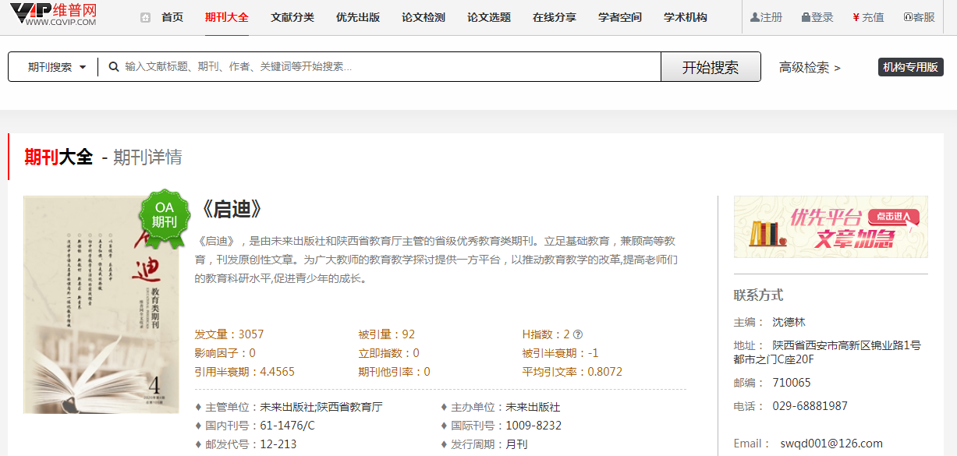Screen dimensions: 957x456
Task: Open 客服 customer service link
Action: [919, 17]
